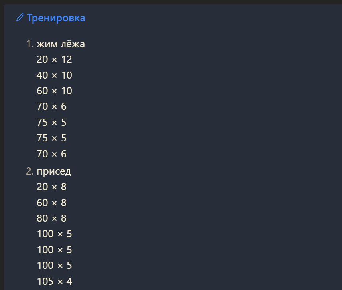Click the third 100 × 5 line
Viewport: 342px width, 290px height.
(x=54, y=266)
